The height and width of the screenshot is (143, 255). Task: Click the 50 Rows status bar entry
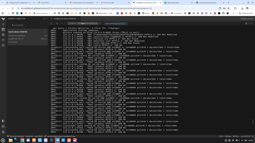tap(228, 136)
